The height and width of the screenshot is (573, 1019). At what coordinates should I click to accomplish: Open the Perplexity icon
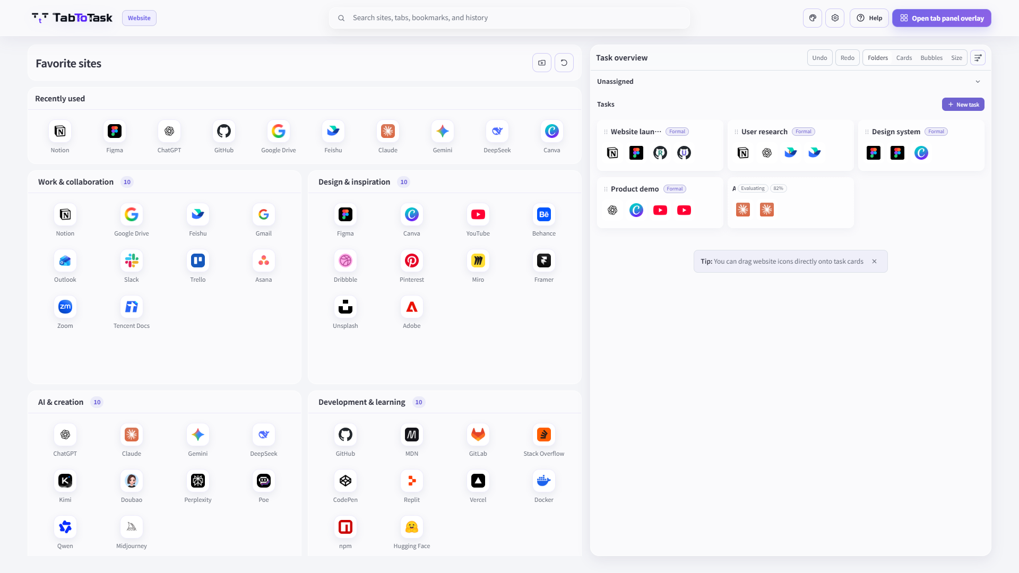point(198,481)
